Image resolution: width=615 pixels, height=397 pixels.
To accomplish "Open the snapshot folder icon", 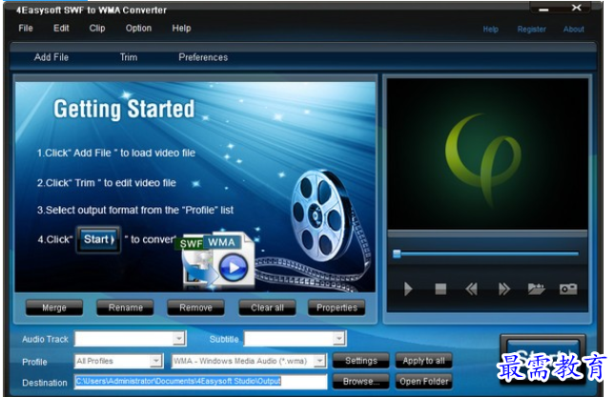I will coord(536,289).
